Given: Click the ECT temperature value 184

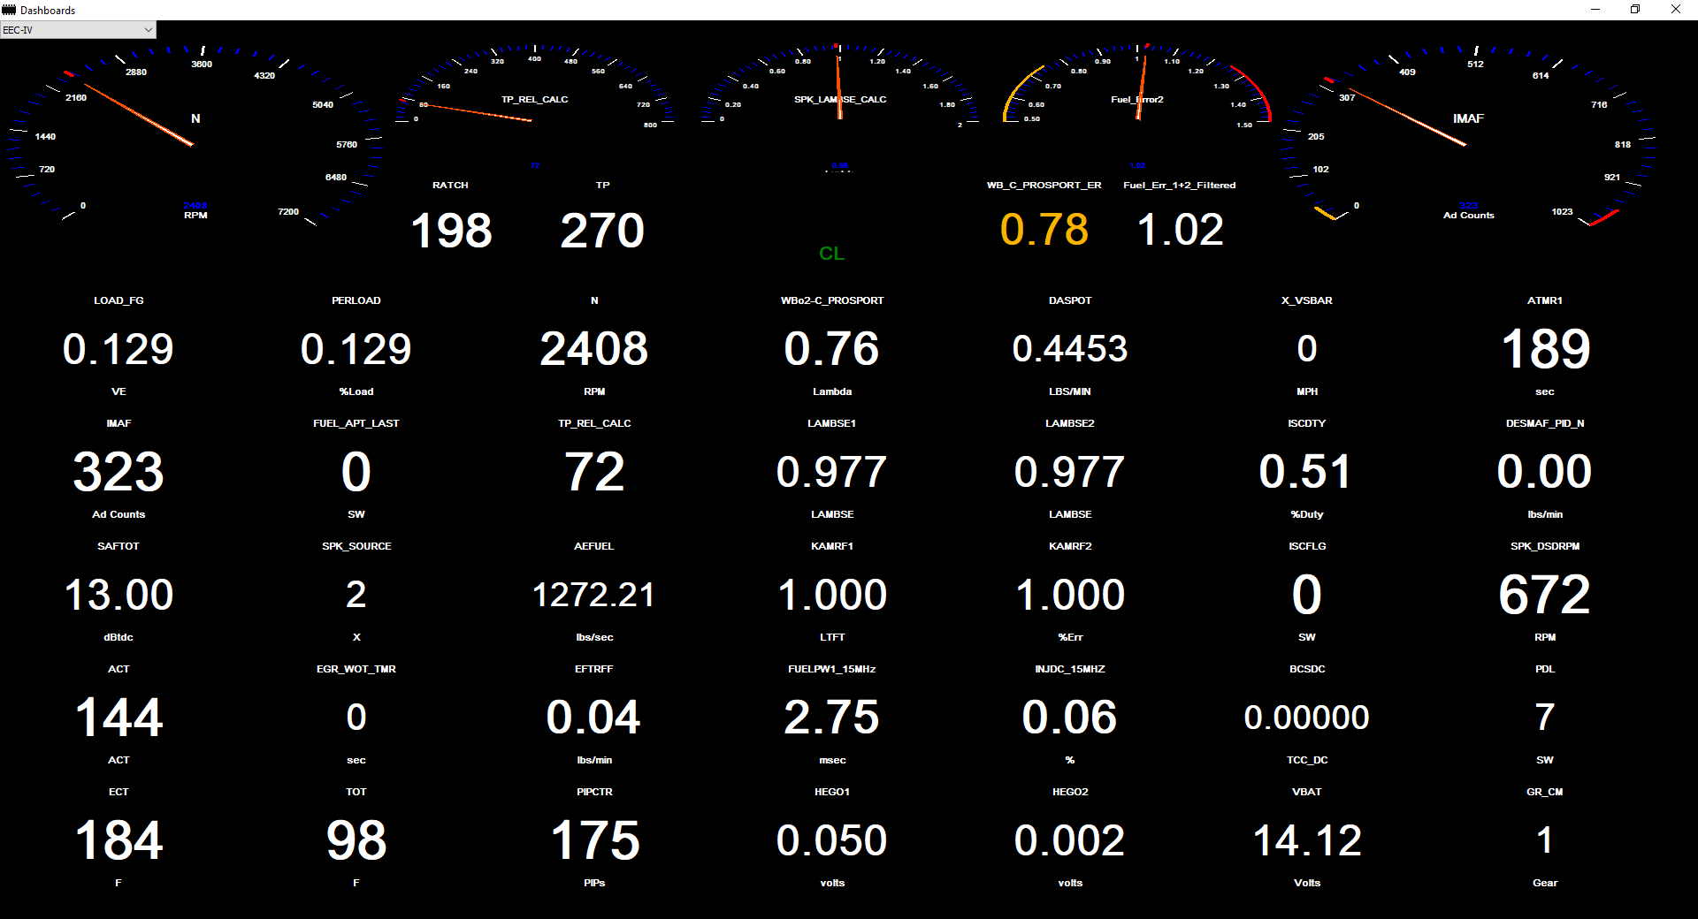Looking at the screenshot, I should (119, 840).
